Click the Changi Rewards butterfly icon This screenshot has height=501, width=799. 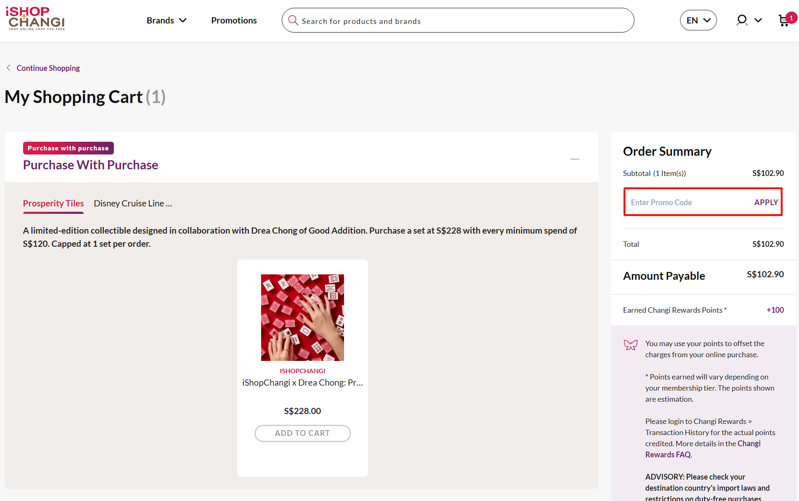click(630, 345)
